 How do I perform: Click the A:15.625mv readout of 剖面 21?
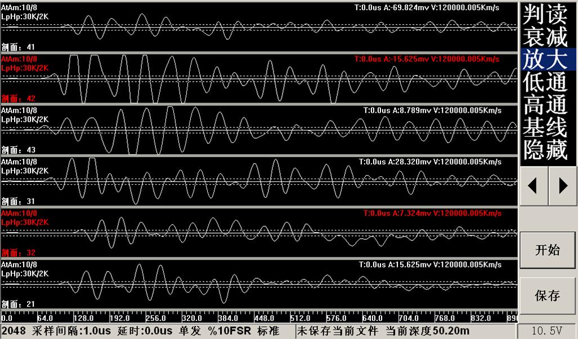410,265
